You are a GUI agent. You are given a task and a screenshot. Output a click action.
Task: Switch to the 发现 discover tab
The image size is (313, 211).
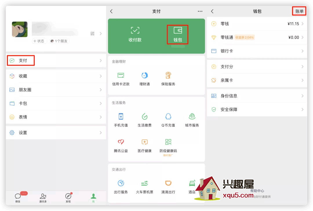pos(68,198)
